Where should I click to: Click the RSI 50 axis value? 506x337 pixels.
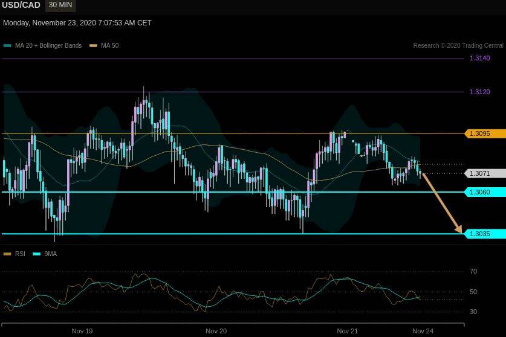[473, 292]
